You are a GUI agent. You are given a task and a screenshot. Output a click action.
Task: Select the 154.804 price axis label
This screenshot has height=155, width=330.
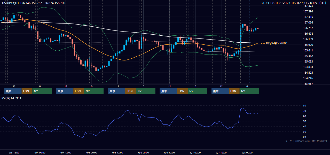click(308, 67)
